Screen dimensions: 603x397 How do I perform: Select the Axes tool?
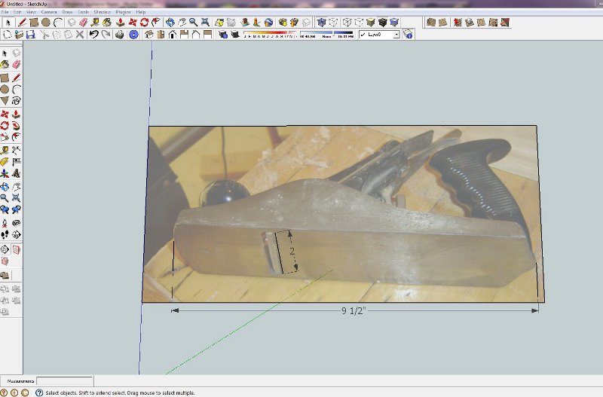click(x=5, y=173)
